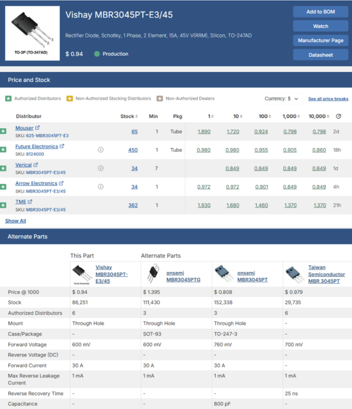Click TME stock value 362

click(x=133, y=205)
